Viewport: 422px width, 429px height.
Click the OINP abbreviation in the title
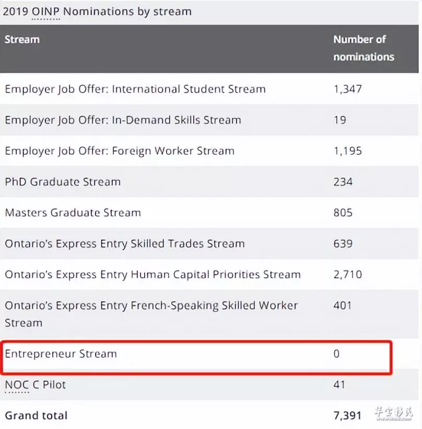click(45, 12)
